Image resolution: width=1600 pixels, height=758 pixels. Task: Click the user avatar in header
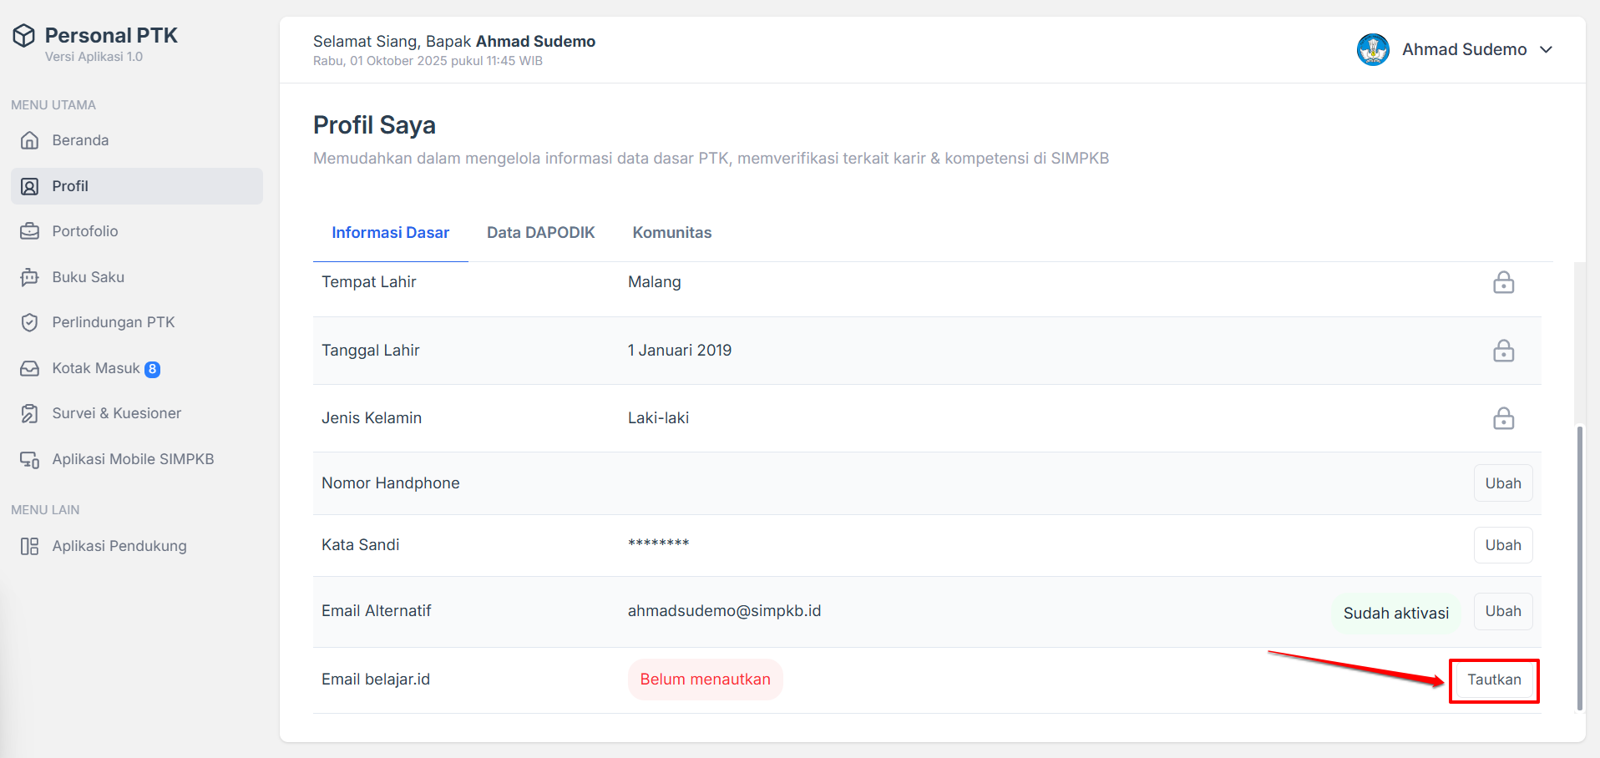[1373, 50]
